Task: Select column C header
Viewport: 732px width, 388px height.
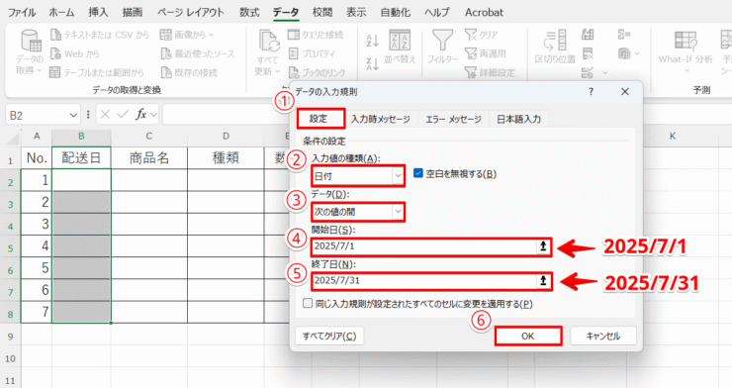Action: pos(149,137)
